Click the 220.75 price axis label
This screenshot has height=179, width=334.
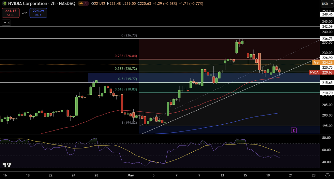click(327, 68)
